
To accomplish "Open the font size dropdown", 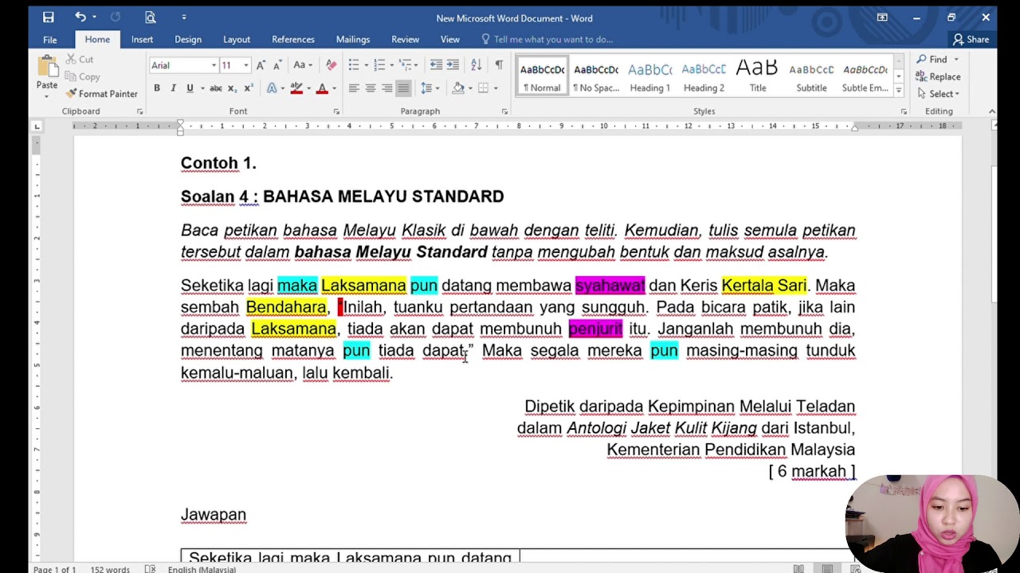I will point(246,65).
